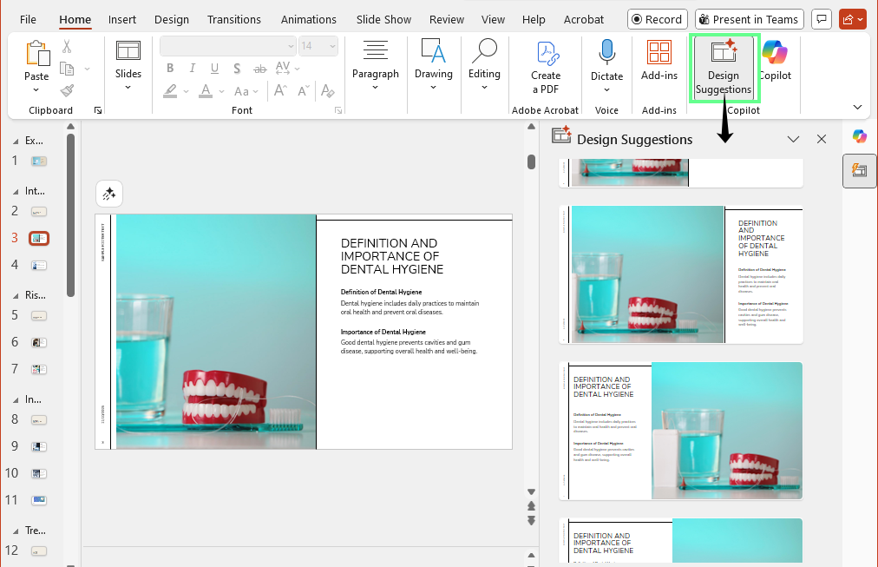Toggle underline formatting
The image size is (878, 567).
[213, 68]
